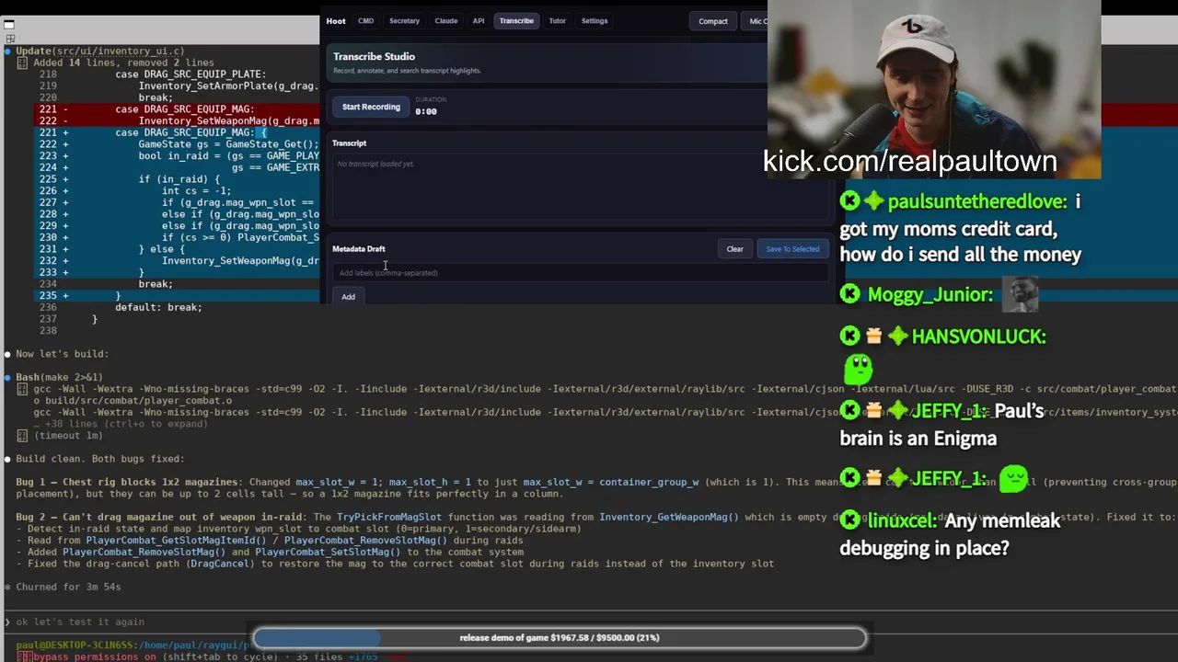The image size is (1178, 662).
Task: Click the release demo donation progress bar
Action: [560, 637]
